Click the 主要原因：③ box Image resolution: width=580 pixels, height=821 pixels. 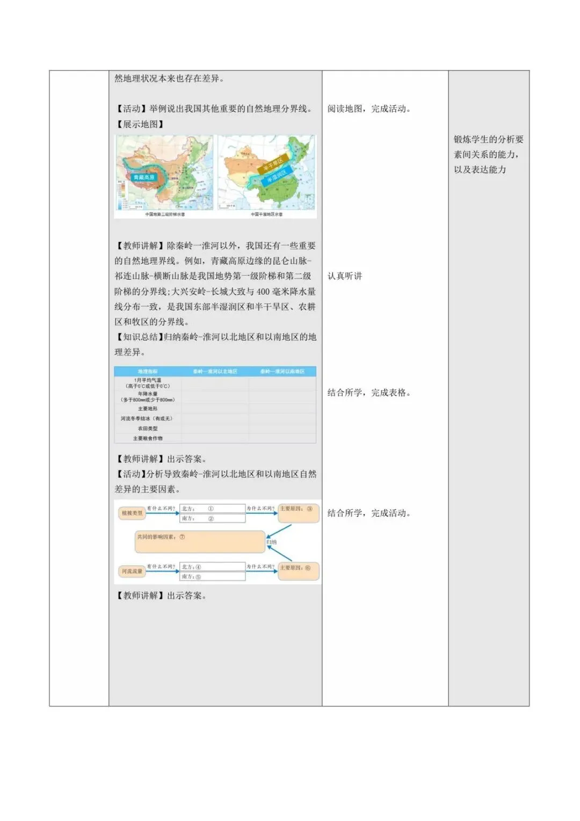click(299, 513)
